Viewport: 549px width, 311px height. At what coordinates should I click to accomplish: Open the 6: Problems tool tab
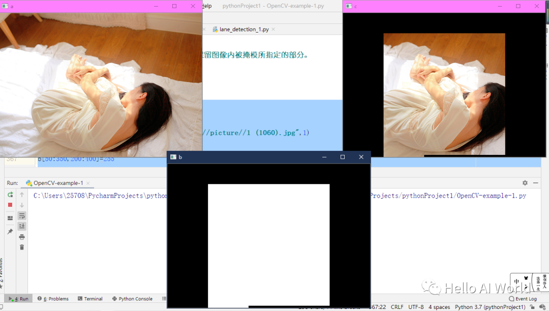click(53, 299)
